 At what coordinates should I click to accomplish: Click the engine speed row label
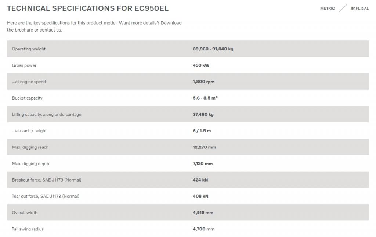pyautogui.click(x=29, y=82)
